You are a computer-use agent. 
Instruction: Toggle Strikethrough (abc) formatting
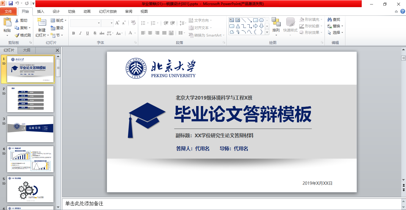[102, 33]
